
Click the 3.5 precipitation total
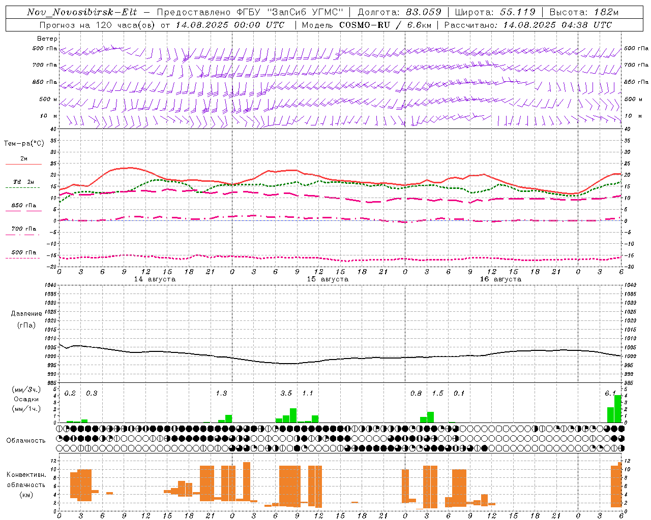(x=286, y=394)
